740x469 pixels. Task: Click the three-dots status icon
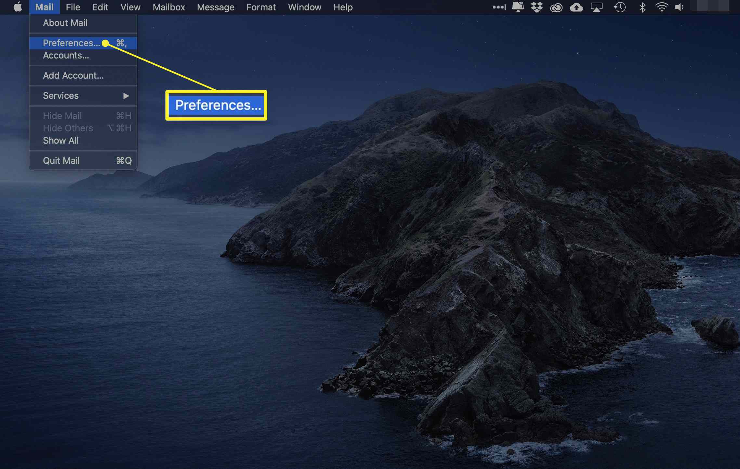pos(499,7)
